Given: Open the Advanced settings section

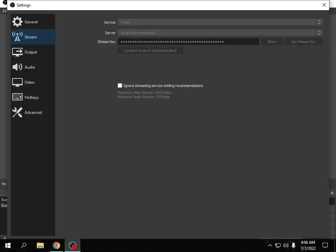Looking at the screenshot, I should point(33,113).
